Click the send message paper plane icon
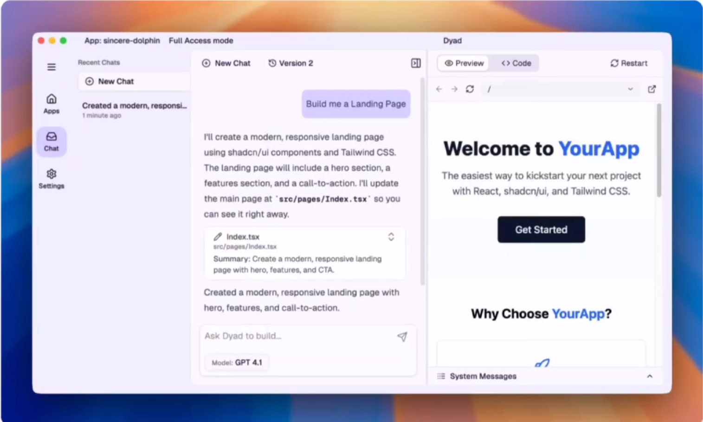The height and width of the screenshot is (422, 703). coord(402,337)
